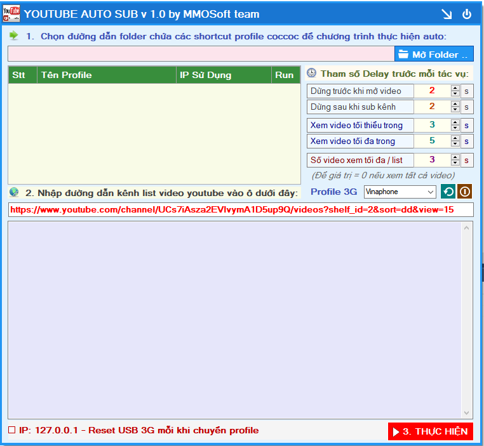Click the 'Mở Folder ..' button
484x446 pixels.
[434, 54]
